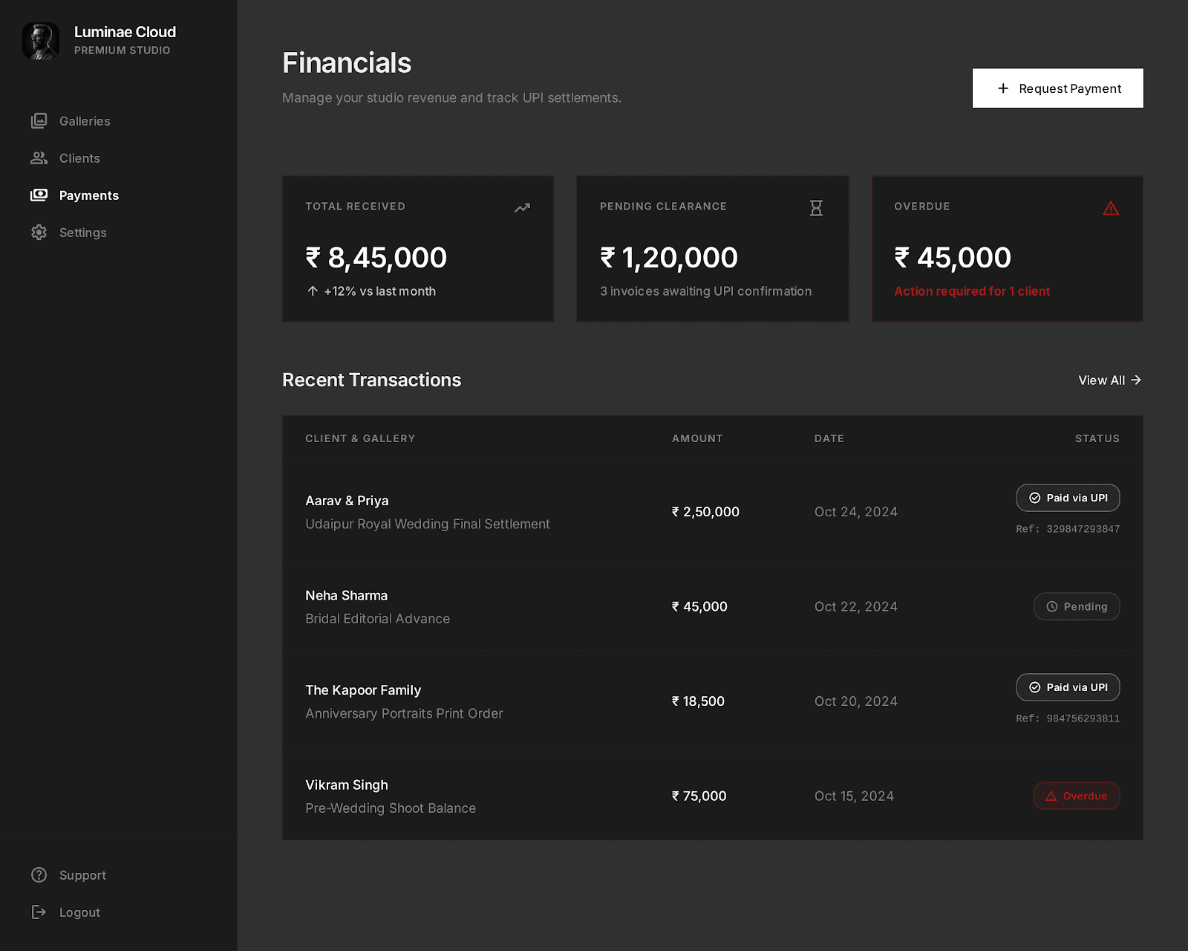Screen dimensions: 1188x951
Task: Click the Payments cash icon
Action: [x=39, y=195]
